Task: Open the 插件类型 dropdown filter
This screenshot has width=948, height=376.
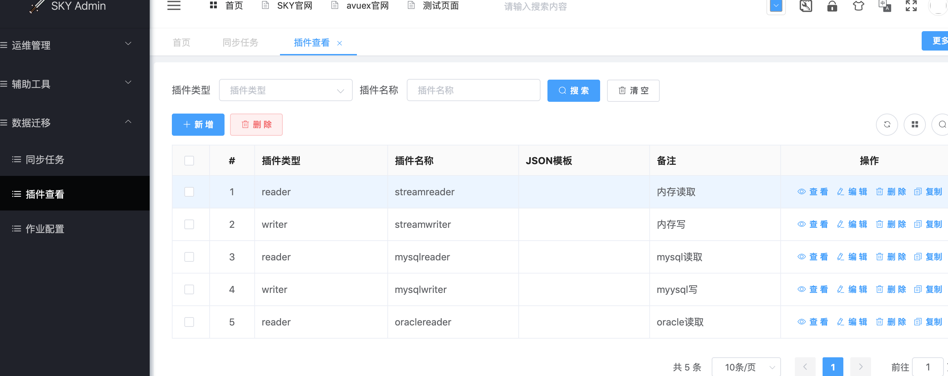Action: click(x=286, y=90)
